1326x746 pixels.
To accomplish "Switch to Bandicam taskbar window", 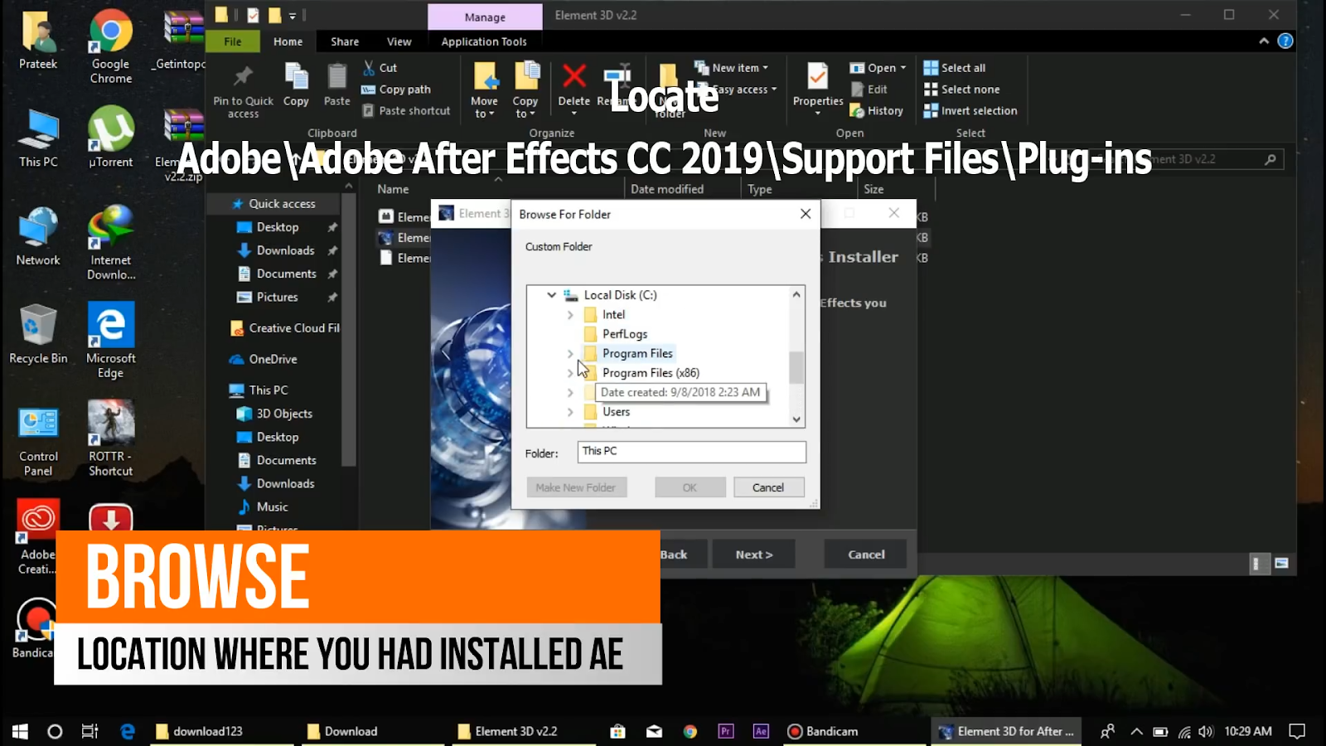I will click(x=854, y=731).
